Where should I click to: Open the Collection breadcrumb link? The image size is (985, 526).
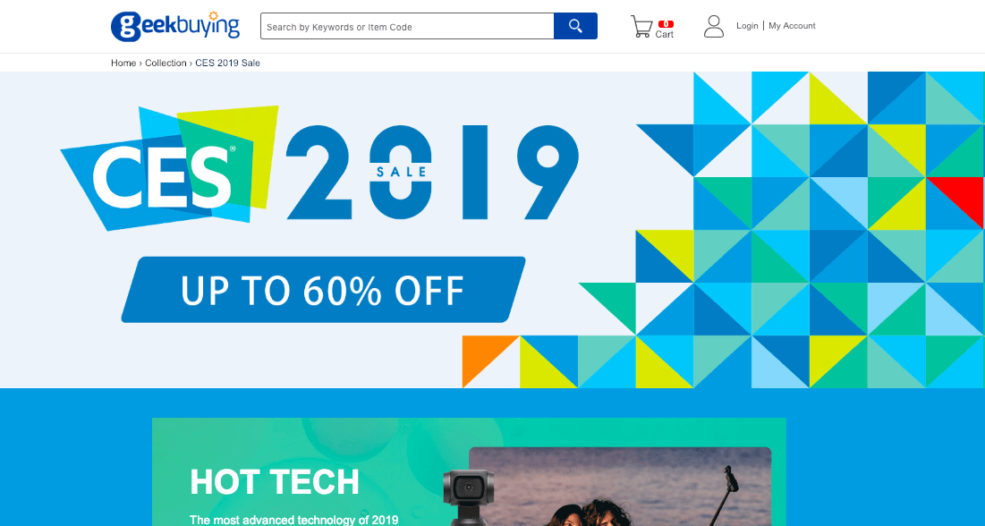[x=166, y=63]
